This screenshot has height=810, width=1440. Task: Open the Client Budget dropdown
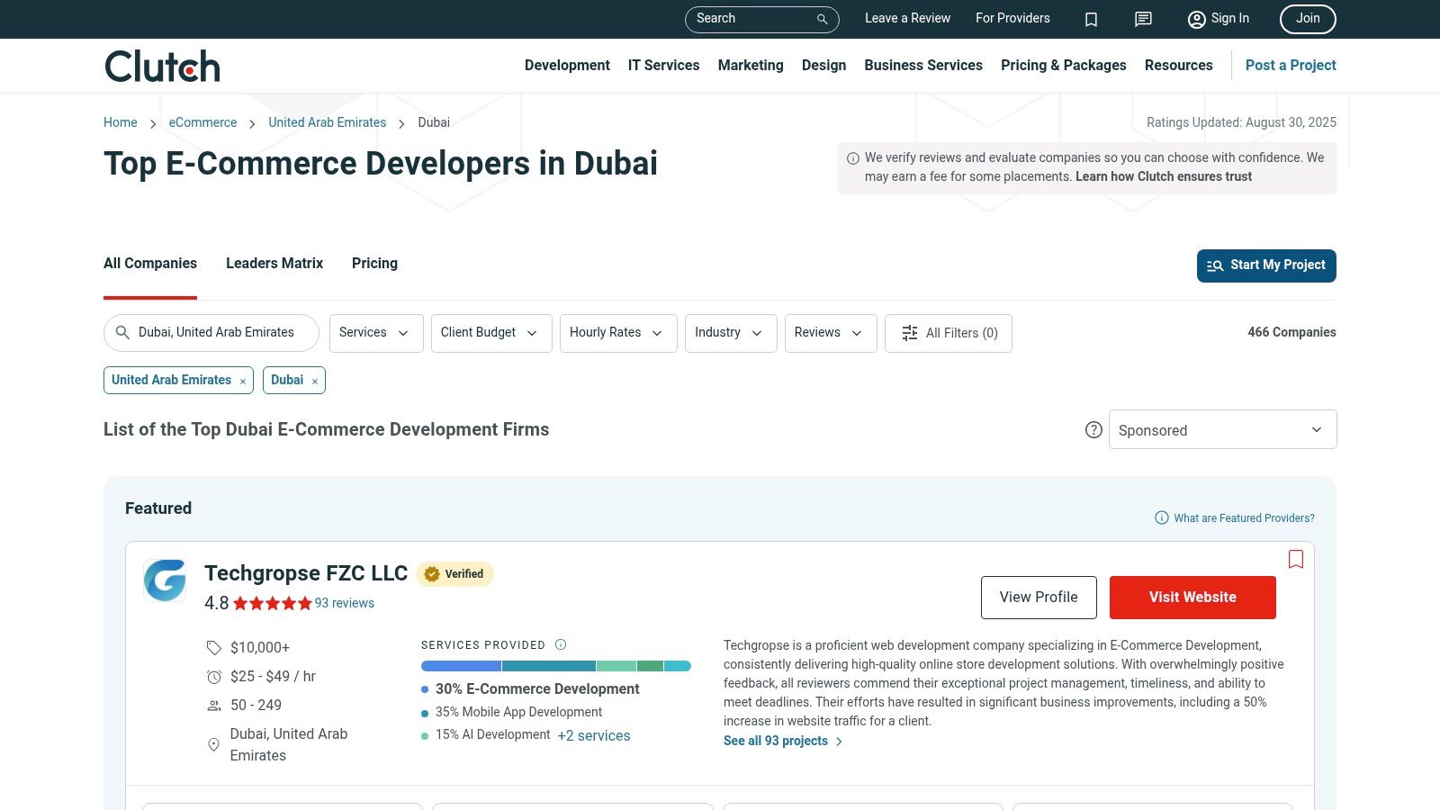point(490,333)
